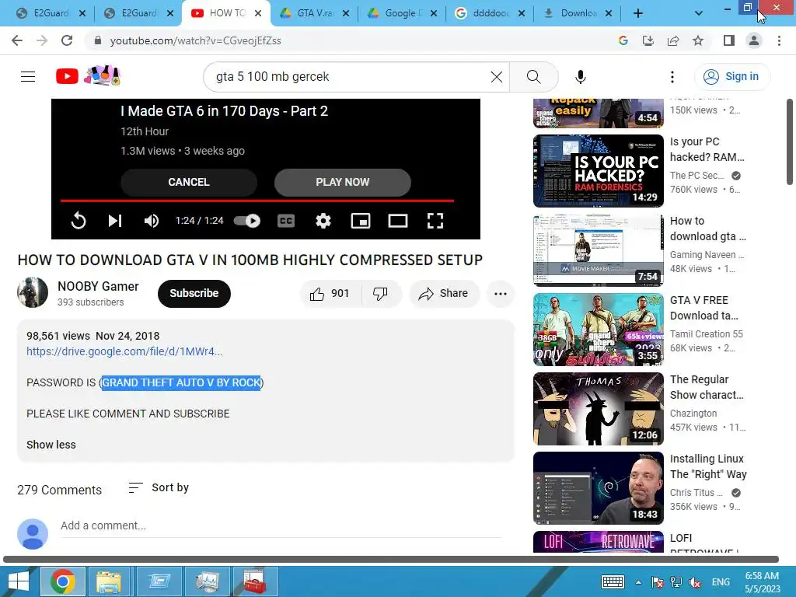The width and height of the screenshot is (796, 597).
Task: Bookmark this page with star icon
Action: tap(698, 40)
